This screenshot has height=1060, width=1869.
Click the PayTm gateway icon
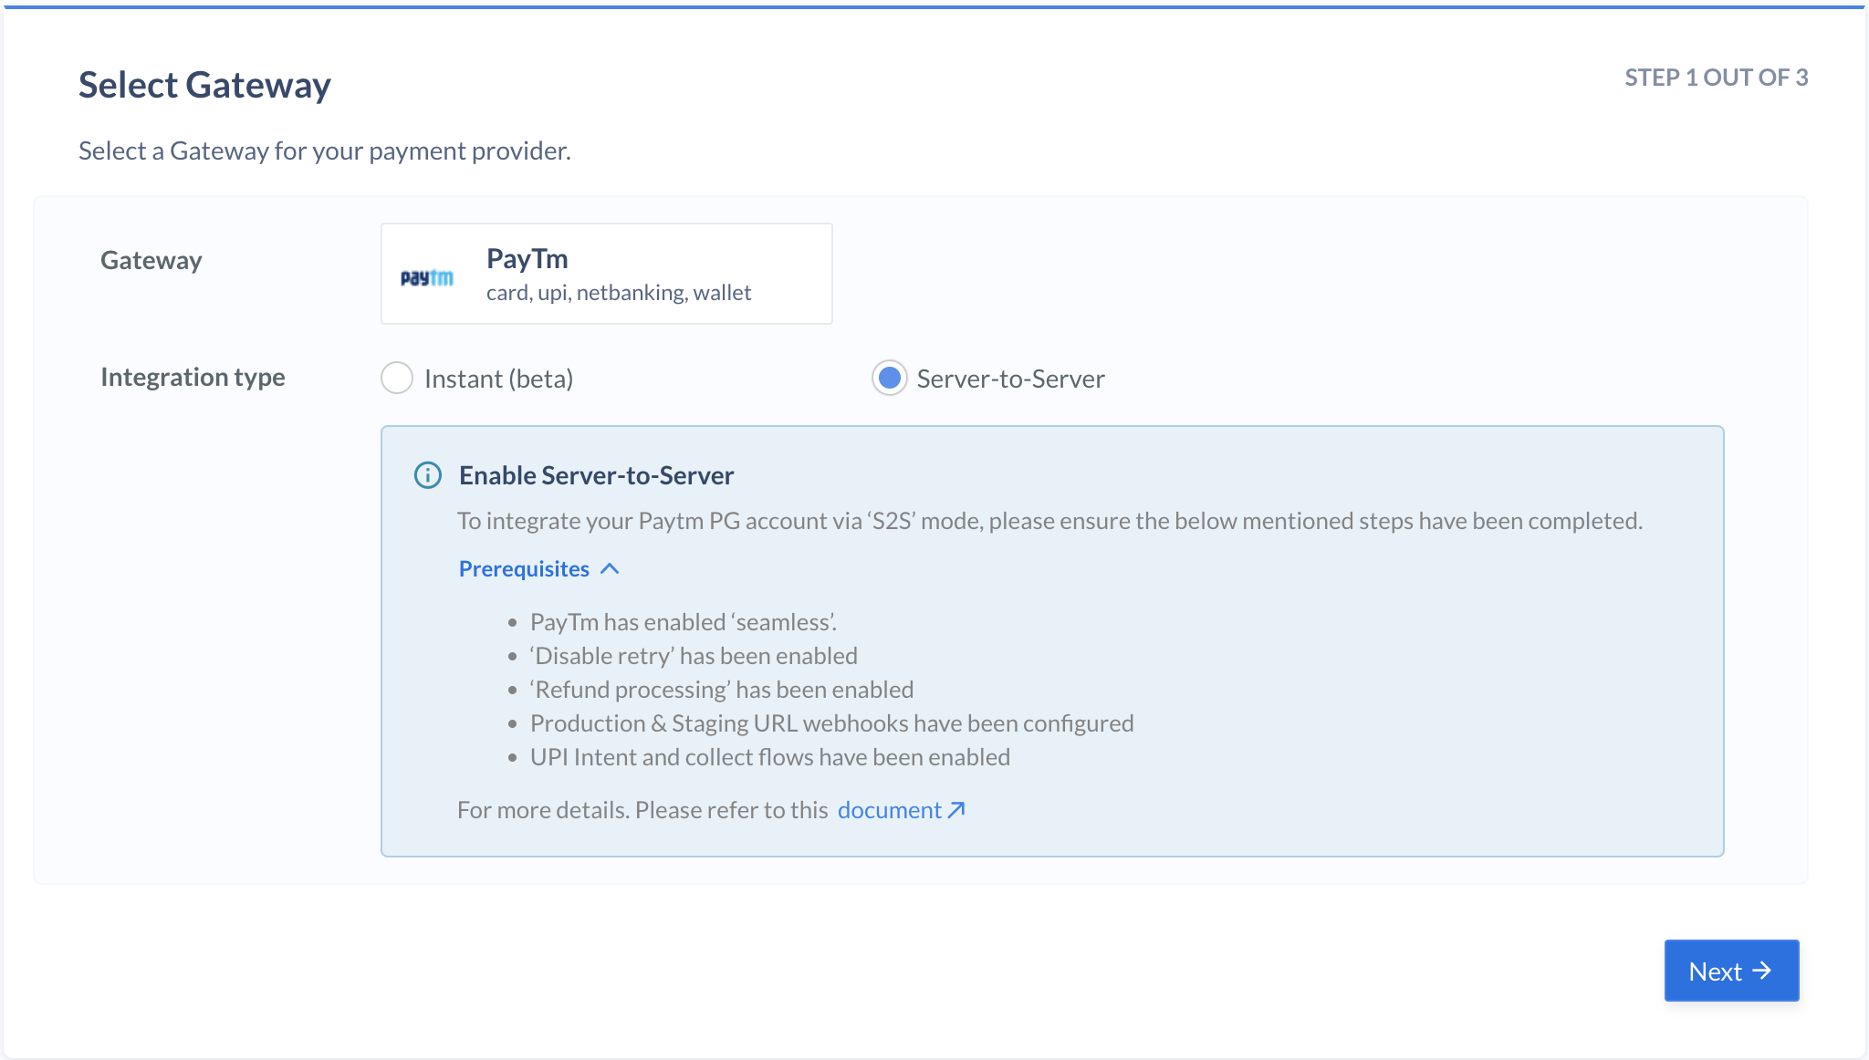click(426, 274)
